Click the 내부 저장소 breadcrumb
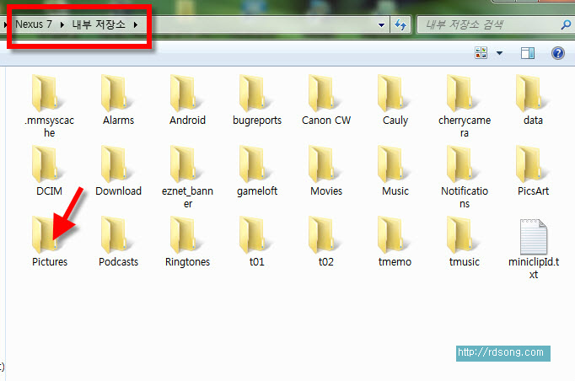Screen dimensions: 575x381 point(99,24)
